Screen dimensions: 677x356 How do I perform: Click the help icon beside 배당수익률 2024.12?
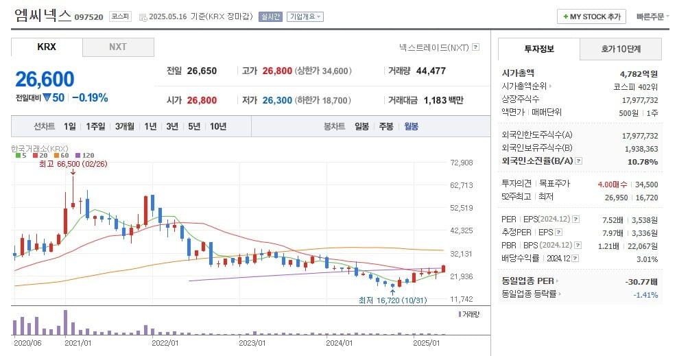coord(575,259)
